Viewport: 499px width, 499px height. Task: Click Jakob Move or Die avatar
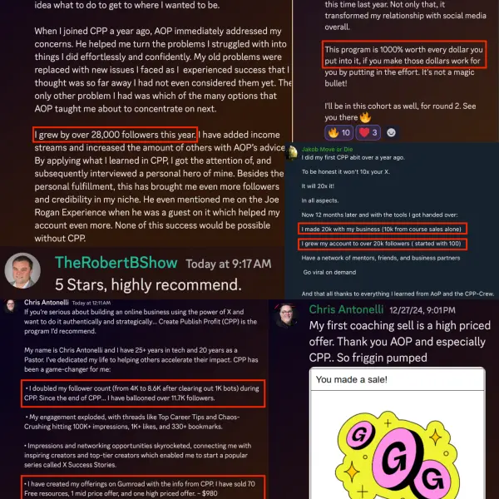pos(291,154)
